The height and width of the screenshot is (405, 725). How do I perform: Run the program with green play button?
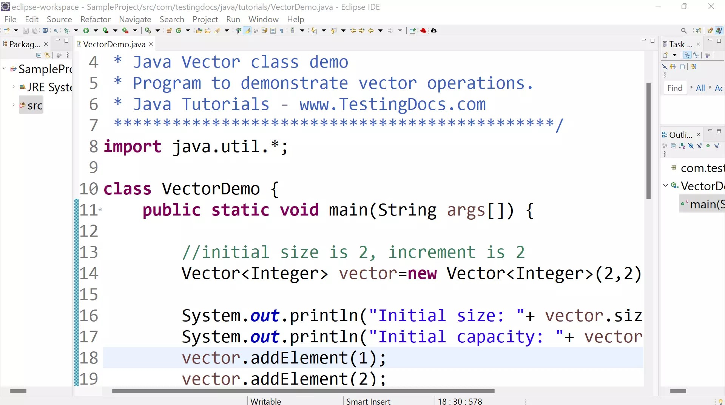[x=86, y=31]
